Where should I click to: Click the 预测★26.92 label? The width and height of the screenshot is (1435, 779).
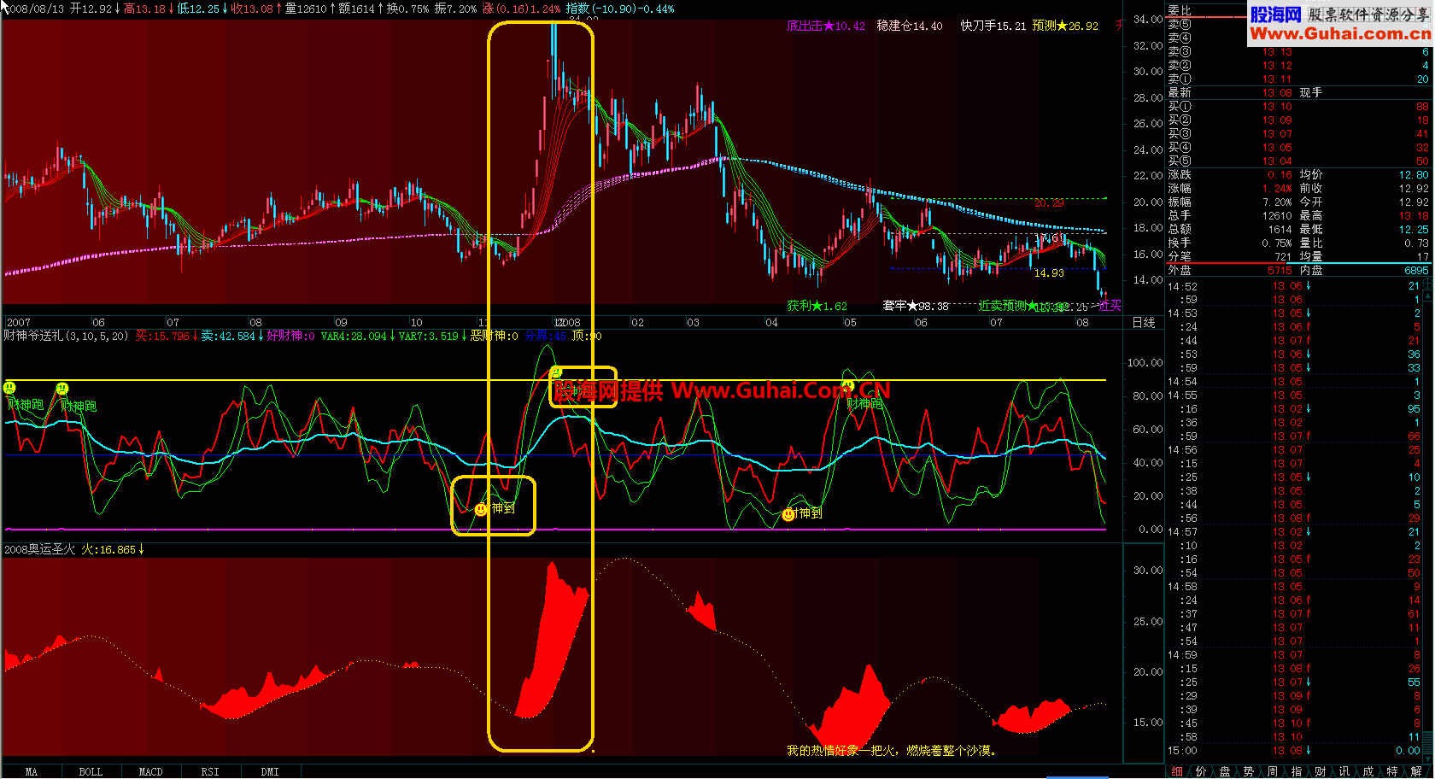pos(1065,26)
